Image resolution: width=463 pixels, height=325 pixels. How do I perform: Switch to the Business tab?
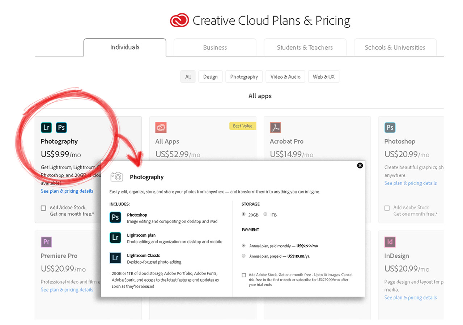[215, 47]
